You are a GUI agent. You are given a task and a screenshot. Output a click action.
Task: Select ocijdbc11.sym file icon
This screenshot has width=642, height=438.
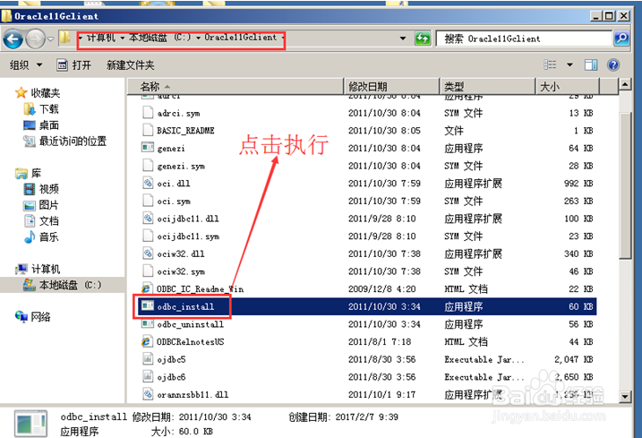tap(148, 236)
